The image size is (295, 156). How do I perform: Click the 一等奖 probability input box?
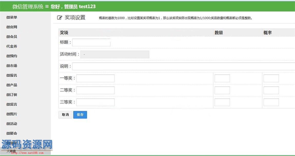click(x=271, y=79)
